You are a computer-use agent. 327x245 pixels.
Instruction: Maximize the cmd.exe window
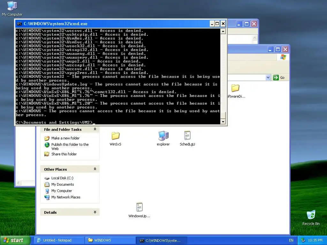pyautogui.click(x=217, y=24)
